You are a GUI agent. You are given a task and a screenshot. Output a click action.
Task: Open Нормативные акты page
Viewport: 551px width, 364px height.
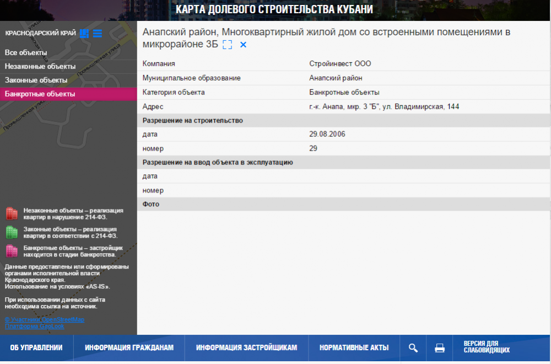[x=354, y=348]
